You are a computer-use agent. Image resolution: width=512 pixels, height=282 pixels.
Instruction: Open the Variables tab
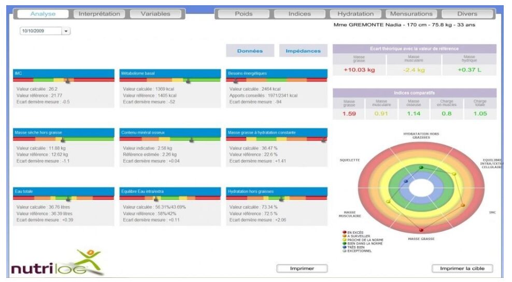tap(155, 14)
